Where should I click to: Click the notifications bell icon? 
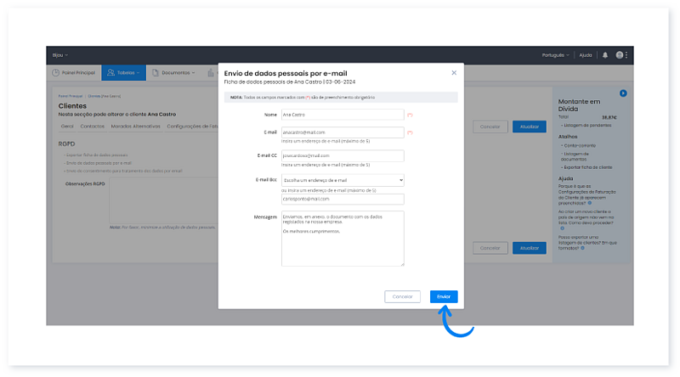tap(605, 55)
